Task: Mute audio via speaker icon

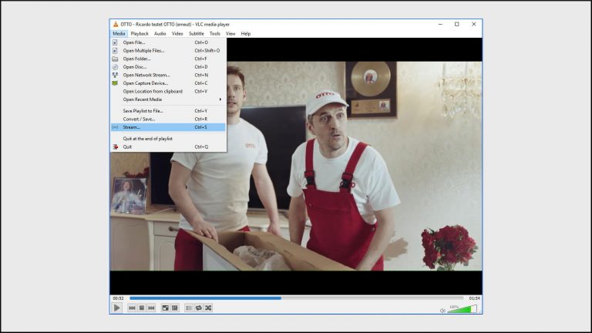Action: [x=442, y=311]
